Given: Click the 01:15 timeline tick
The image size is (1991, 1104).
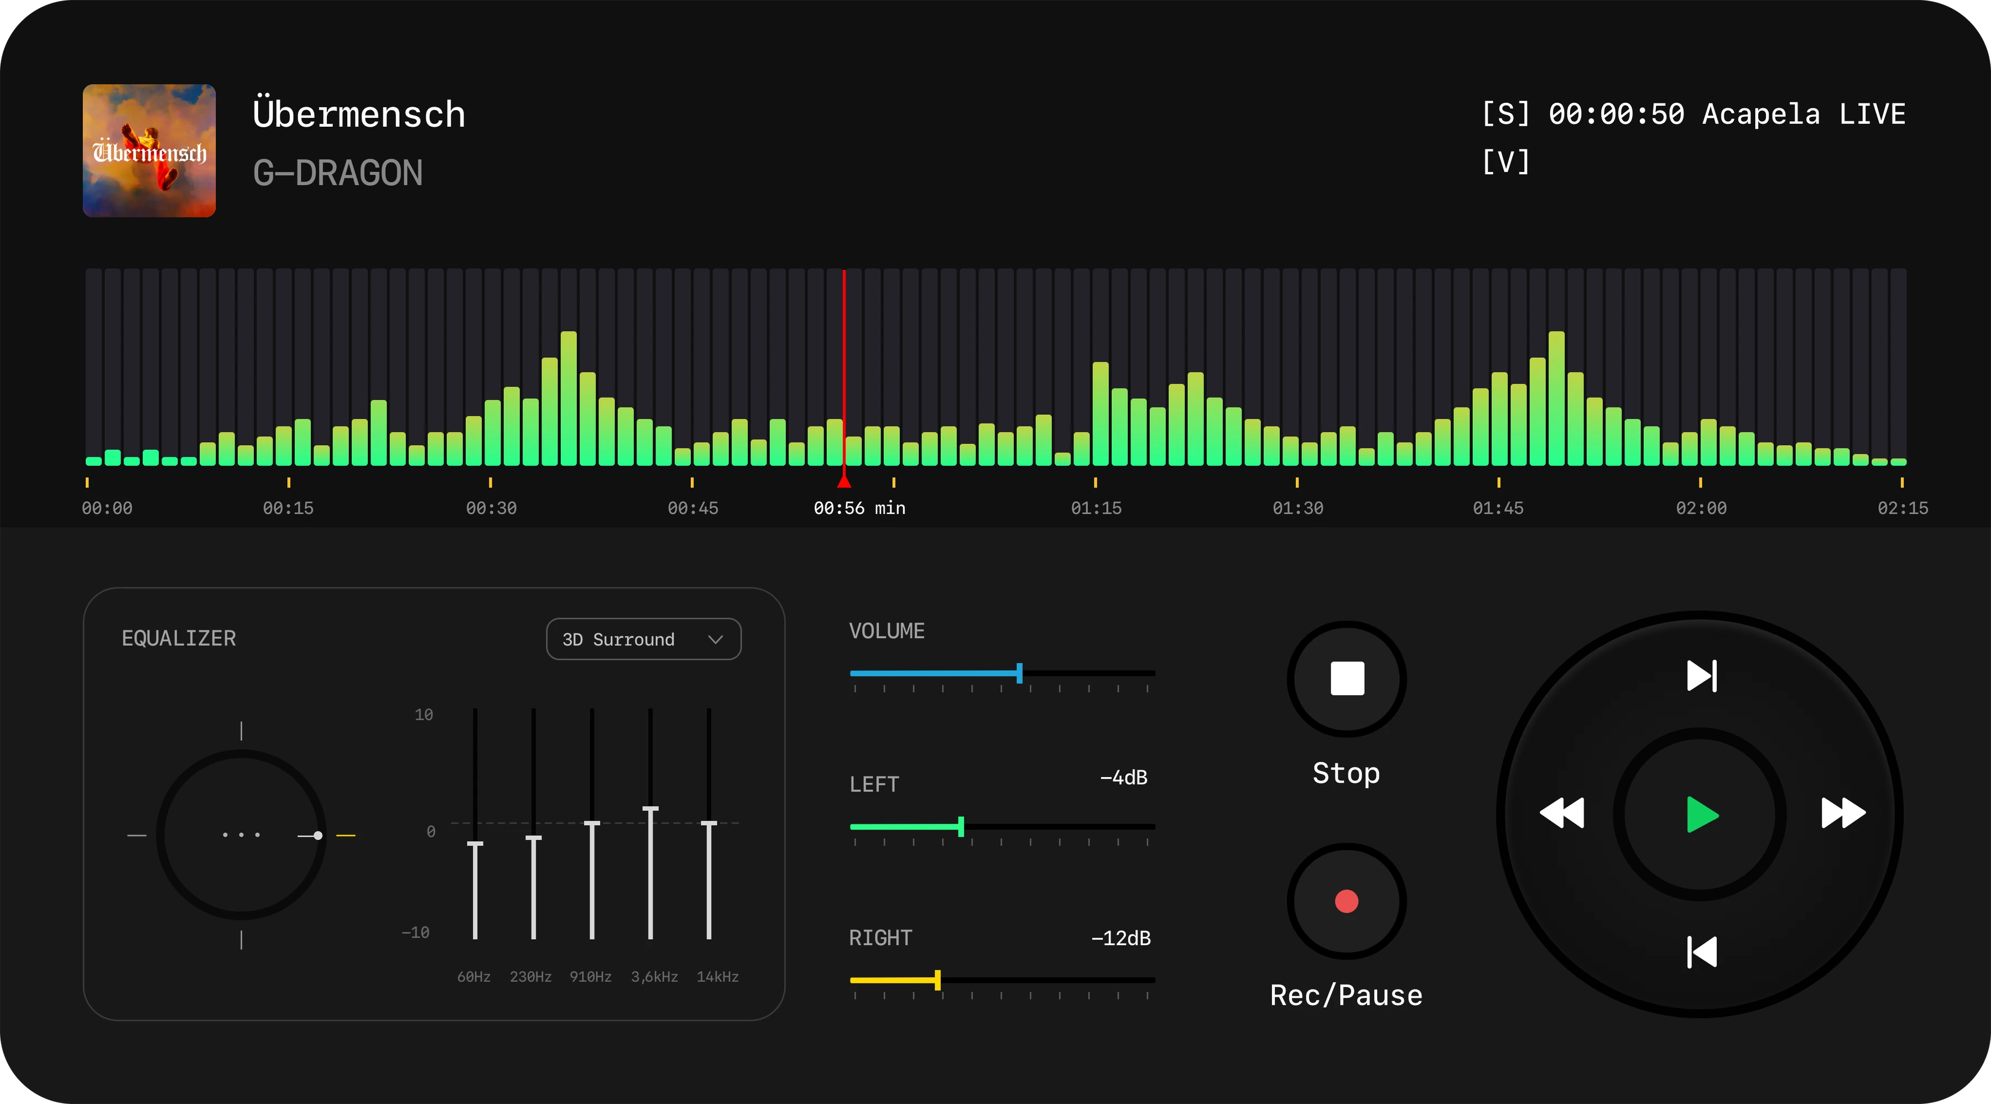Looking at the screenshot, I should [1095, 482].
